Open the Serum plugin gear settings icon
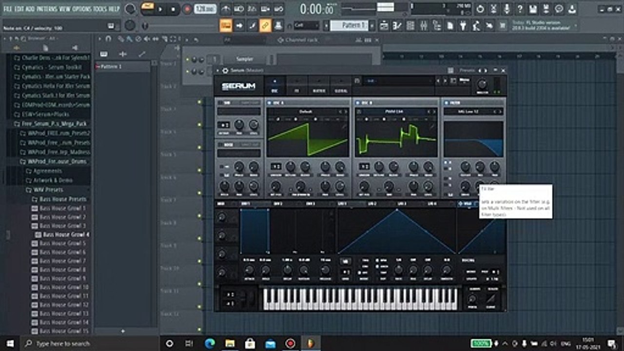Viewport: 624px width, 351px height. (x=225, y=71)
